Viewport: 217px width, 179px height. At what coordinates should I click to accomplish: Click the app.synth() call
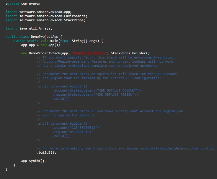coord(33,161)
